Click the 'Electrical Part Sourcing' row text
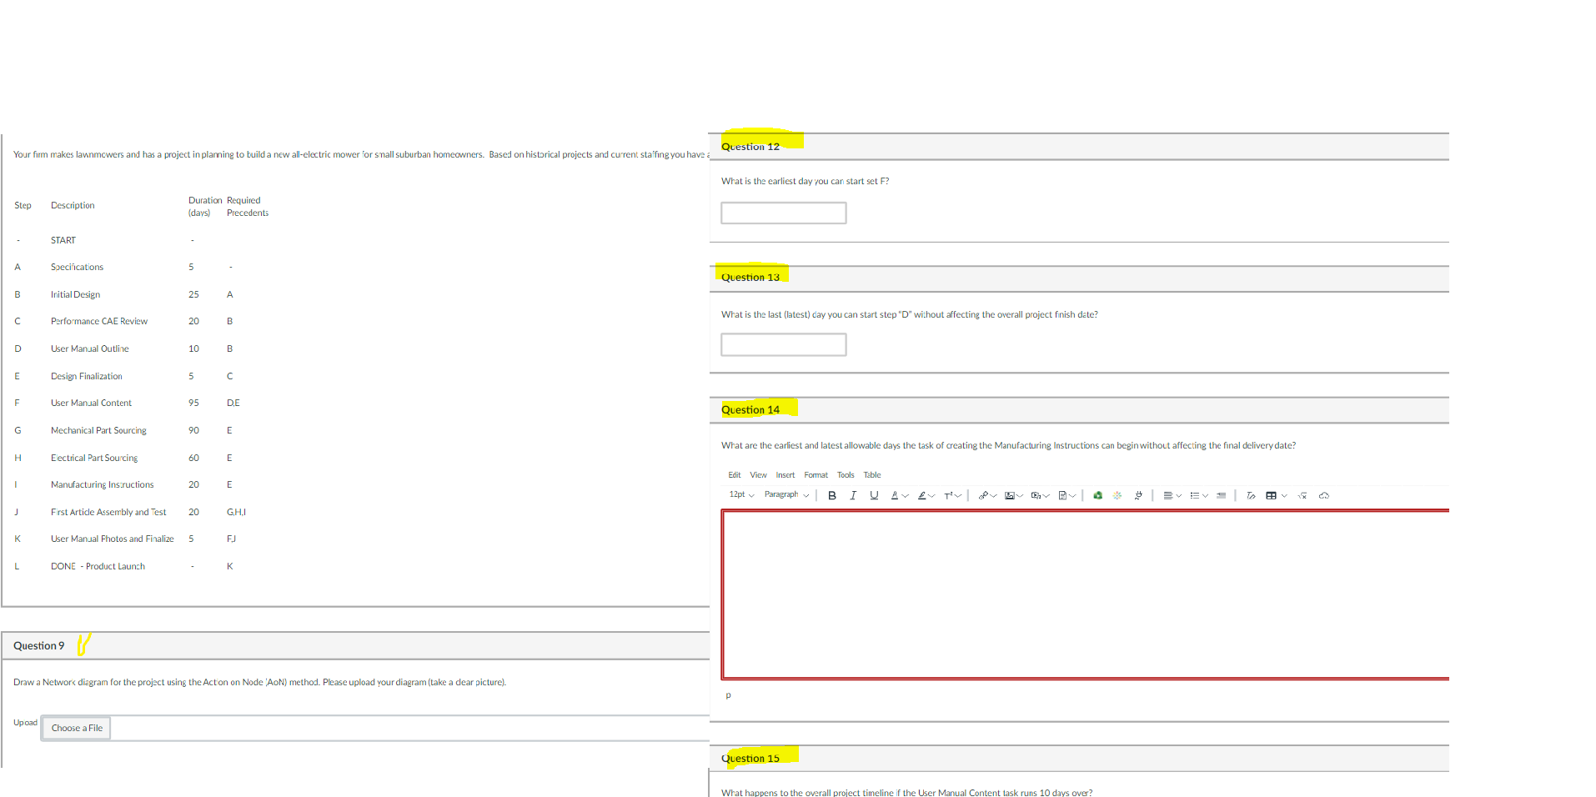 [x=94, y=459]
